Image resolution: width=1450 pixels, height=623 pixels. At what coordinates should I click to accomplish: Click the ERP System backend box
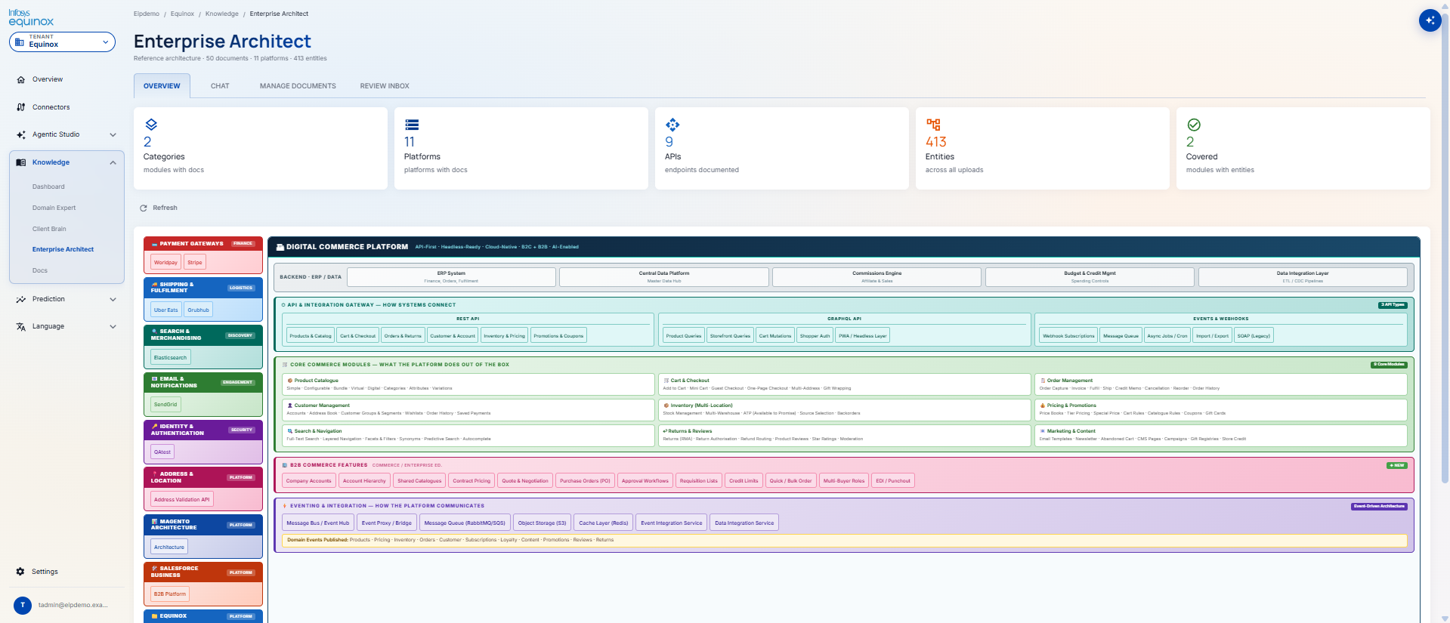point(451,276)
